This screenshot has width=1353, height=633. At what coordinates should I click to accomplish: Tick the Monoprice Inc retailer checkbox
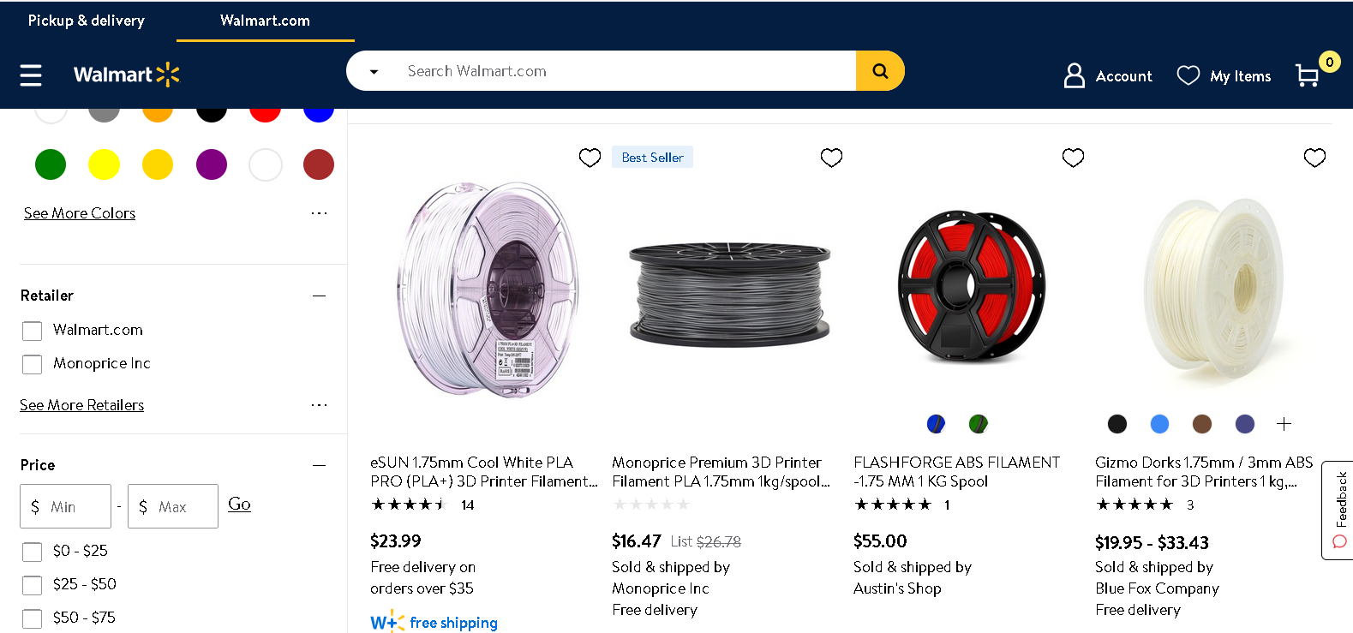pyautogui.click(x=33, y=364)
